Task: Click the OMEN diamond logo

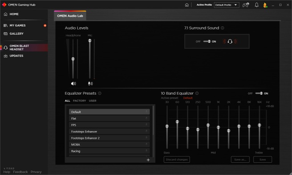Action: (x=4, y=4)
